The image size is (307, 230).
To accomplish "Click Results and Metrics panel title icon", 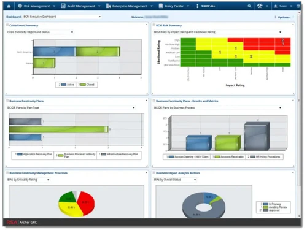I will click(x=154, y=101).
